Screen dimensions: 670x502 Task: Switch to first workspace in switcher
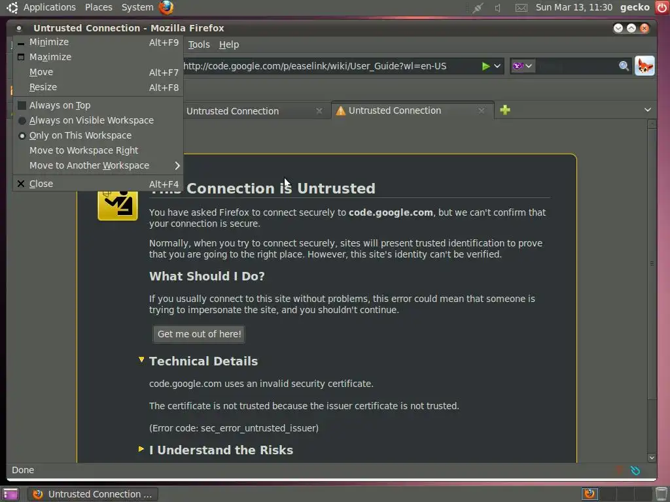click(x=590, y=494)
